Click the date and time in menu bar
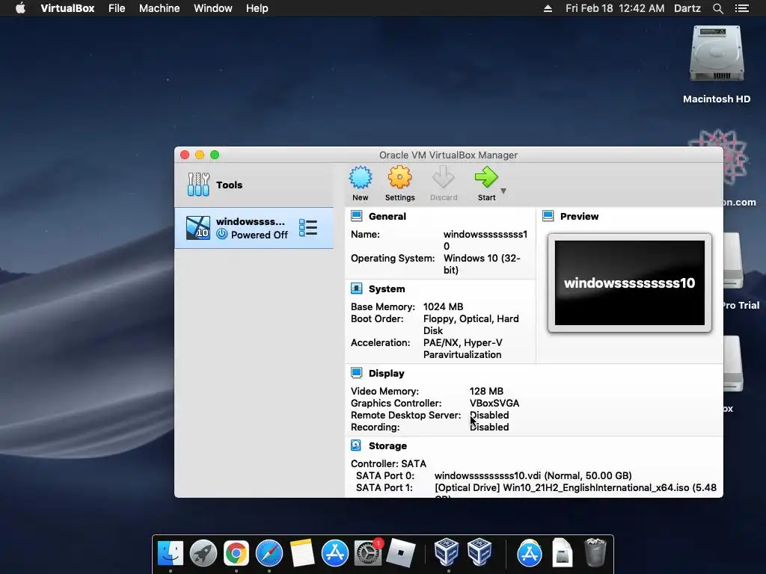 [615, 8]
